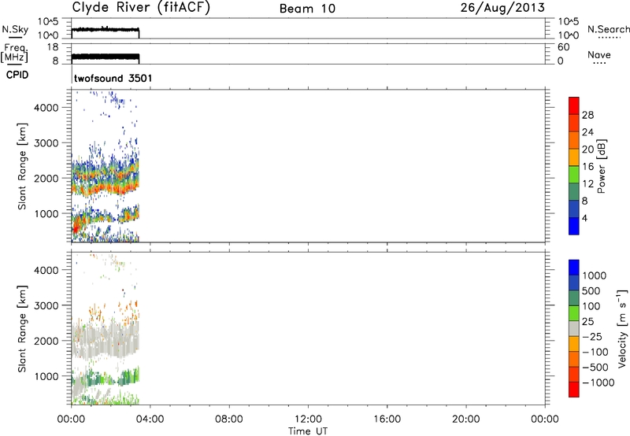Click the twofsound 3501 program label
Image resolution: width=630 pixels, height=436 pixels.
tap(113, 78)
